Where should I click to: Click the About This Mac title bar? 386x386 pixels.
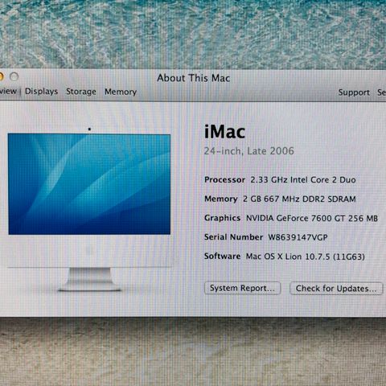click(193, 78)
